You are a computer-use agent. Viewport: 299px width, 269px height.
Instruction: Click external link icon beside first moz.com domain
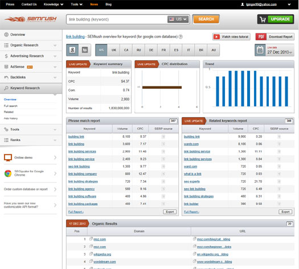[91, 239]
